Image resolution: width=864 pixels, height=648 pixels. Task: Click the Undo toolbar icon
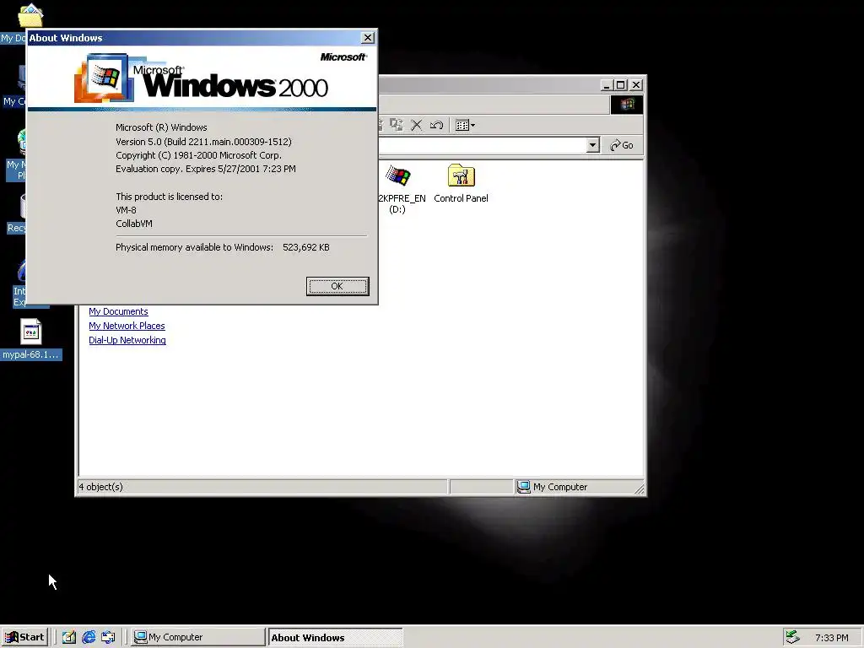(436, 125)
